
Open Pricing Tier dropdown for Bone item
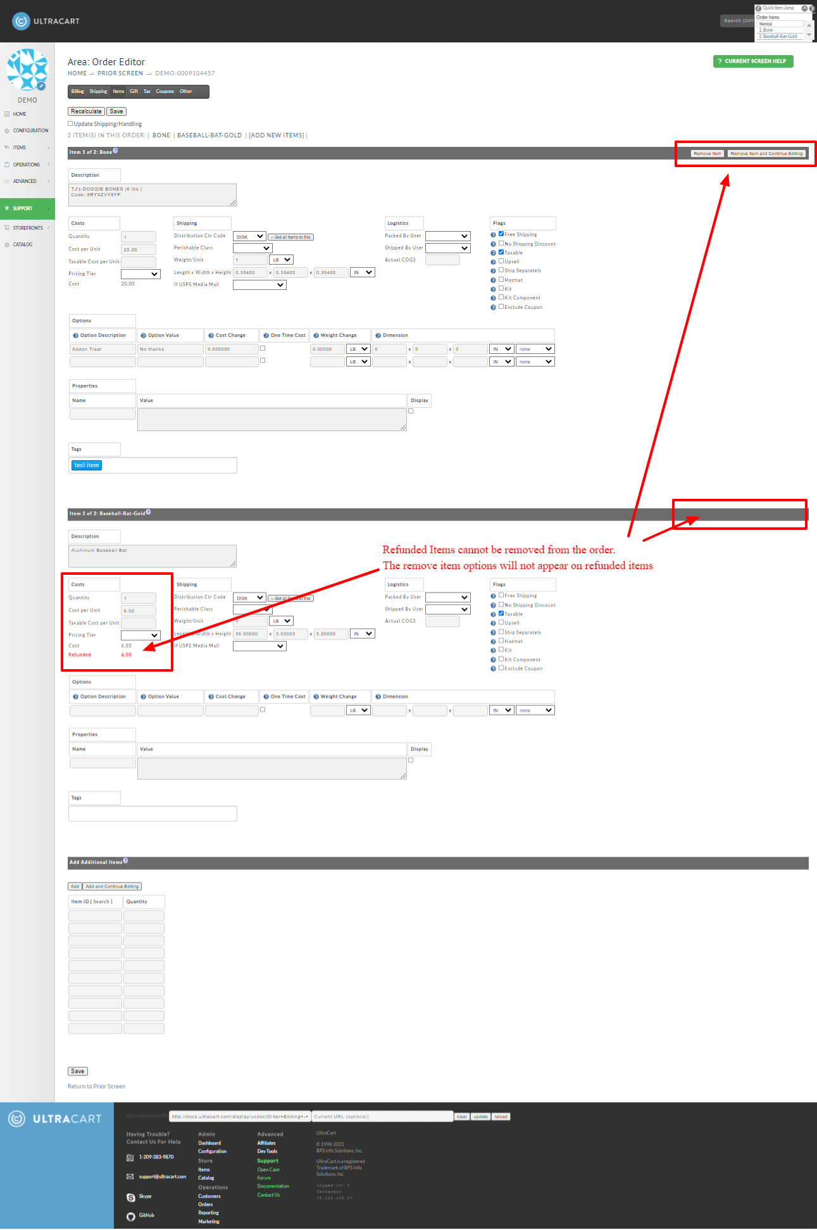pos(140,274)
